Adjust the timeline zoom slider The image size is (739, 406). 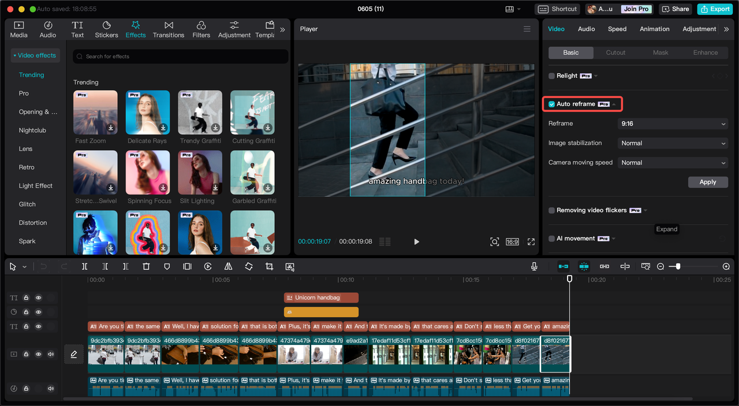[x=678, y=266]
